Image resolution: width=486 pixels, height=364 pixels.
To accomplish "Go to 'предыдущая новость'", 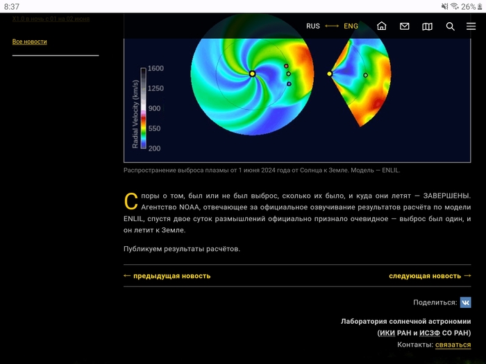I will coord(167,276).
